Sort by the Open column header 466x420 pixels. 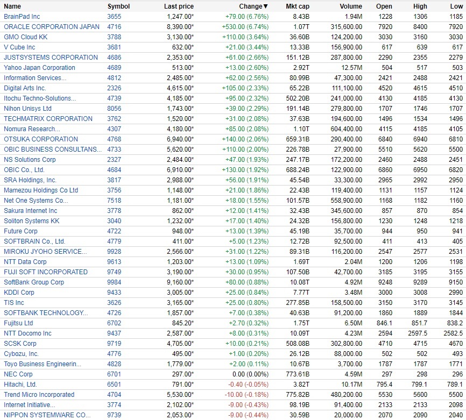[x=384, y=6]
